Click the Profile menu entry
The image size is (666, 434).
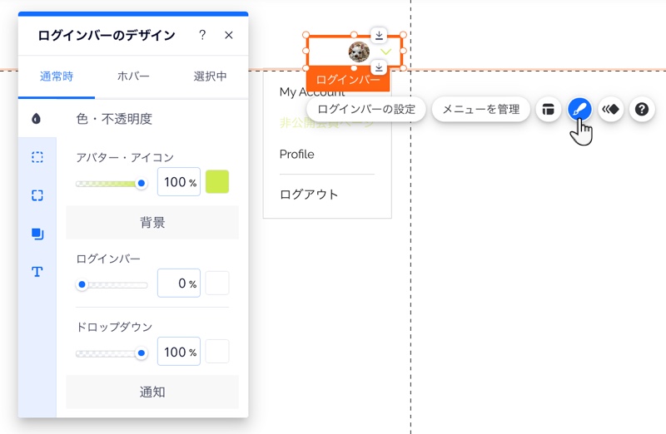(x=297, y=154)
